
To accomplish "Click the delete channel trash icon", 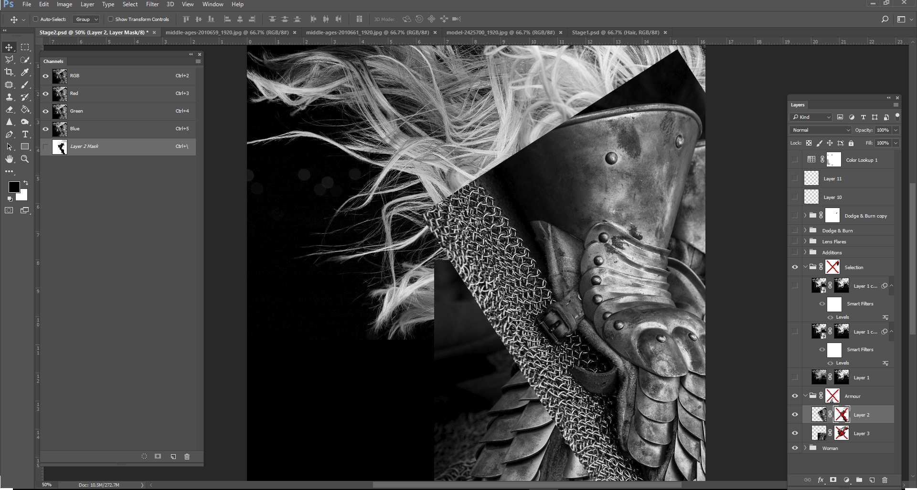I will [187, 457].
